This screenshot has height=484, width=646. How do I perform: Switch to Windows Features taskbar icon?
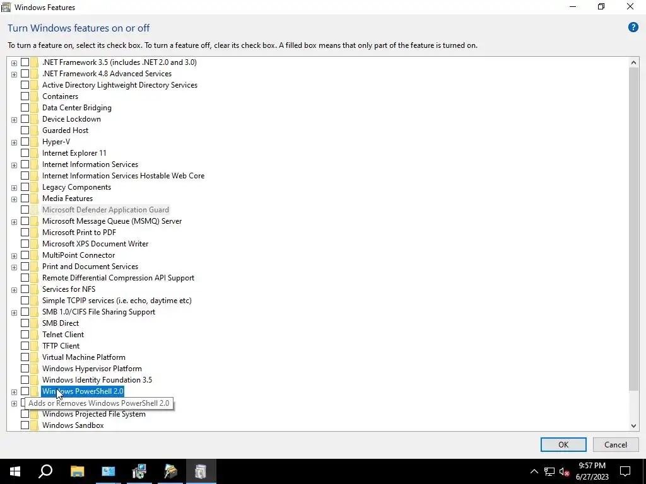[x=201, y=471]
